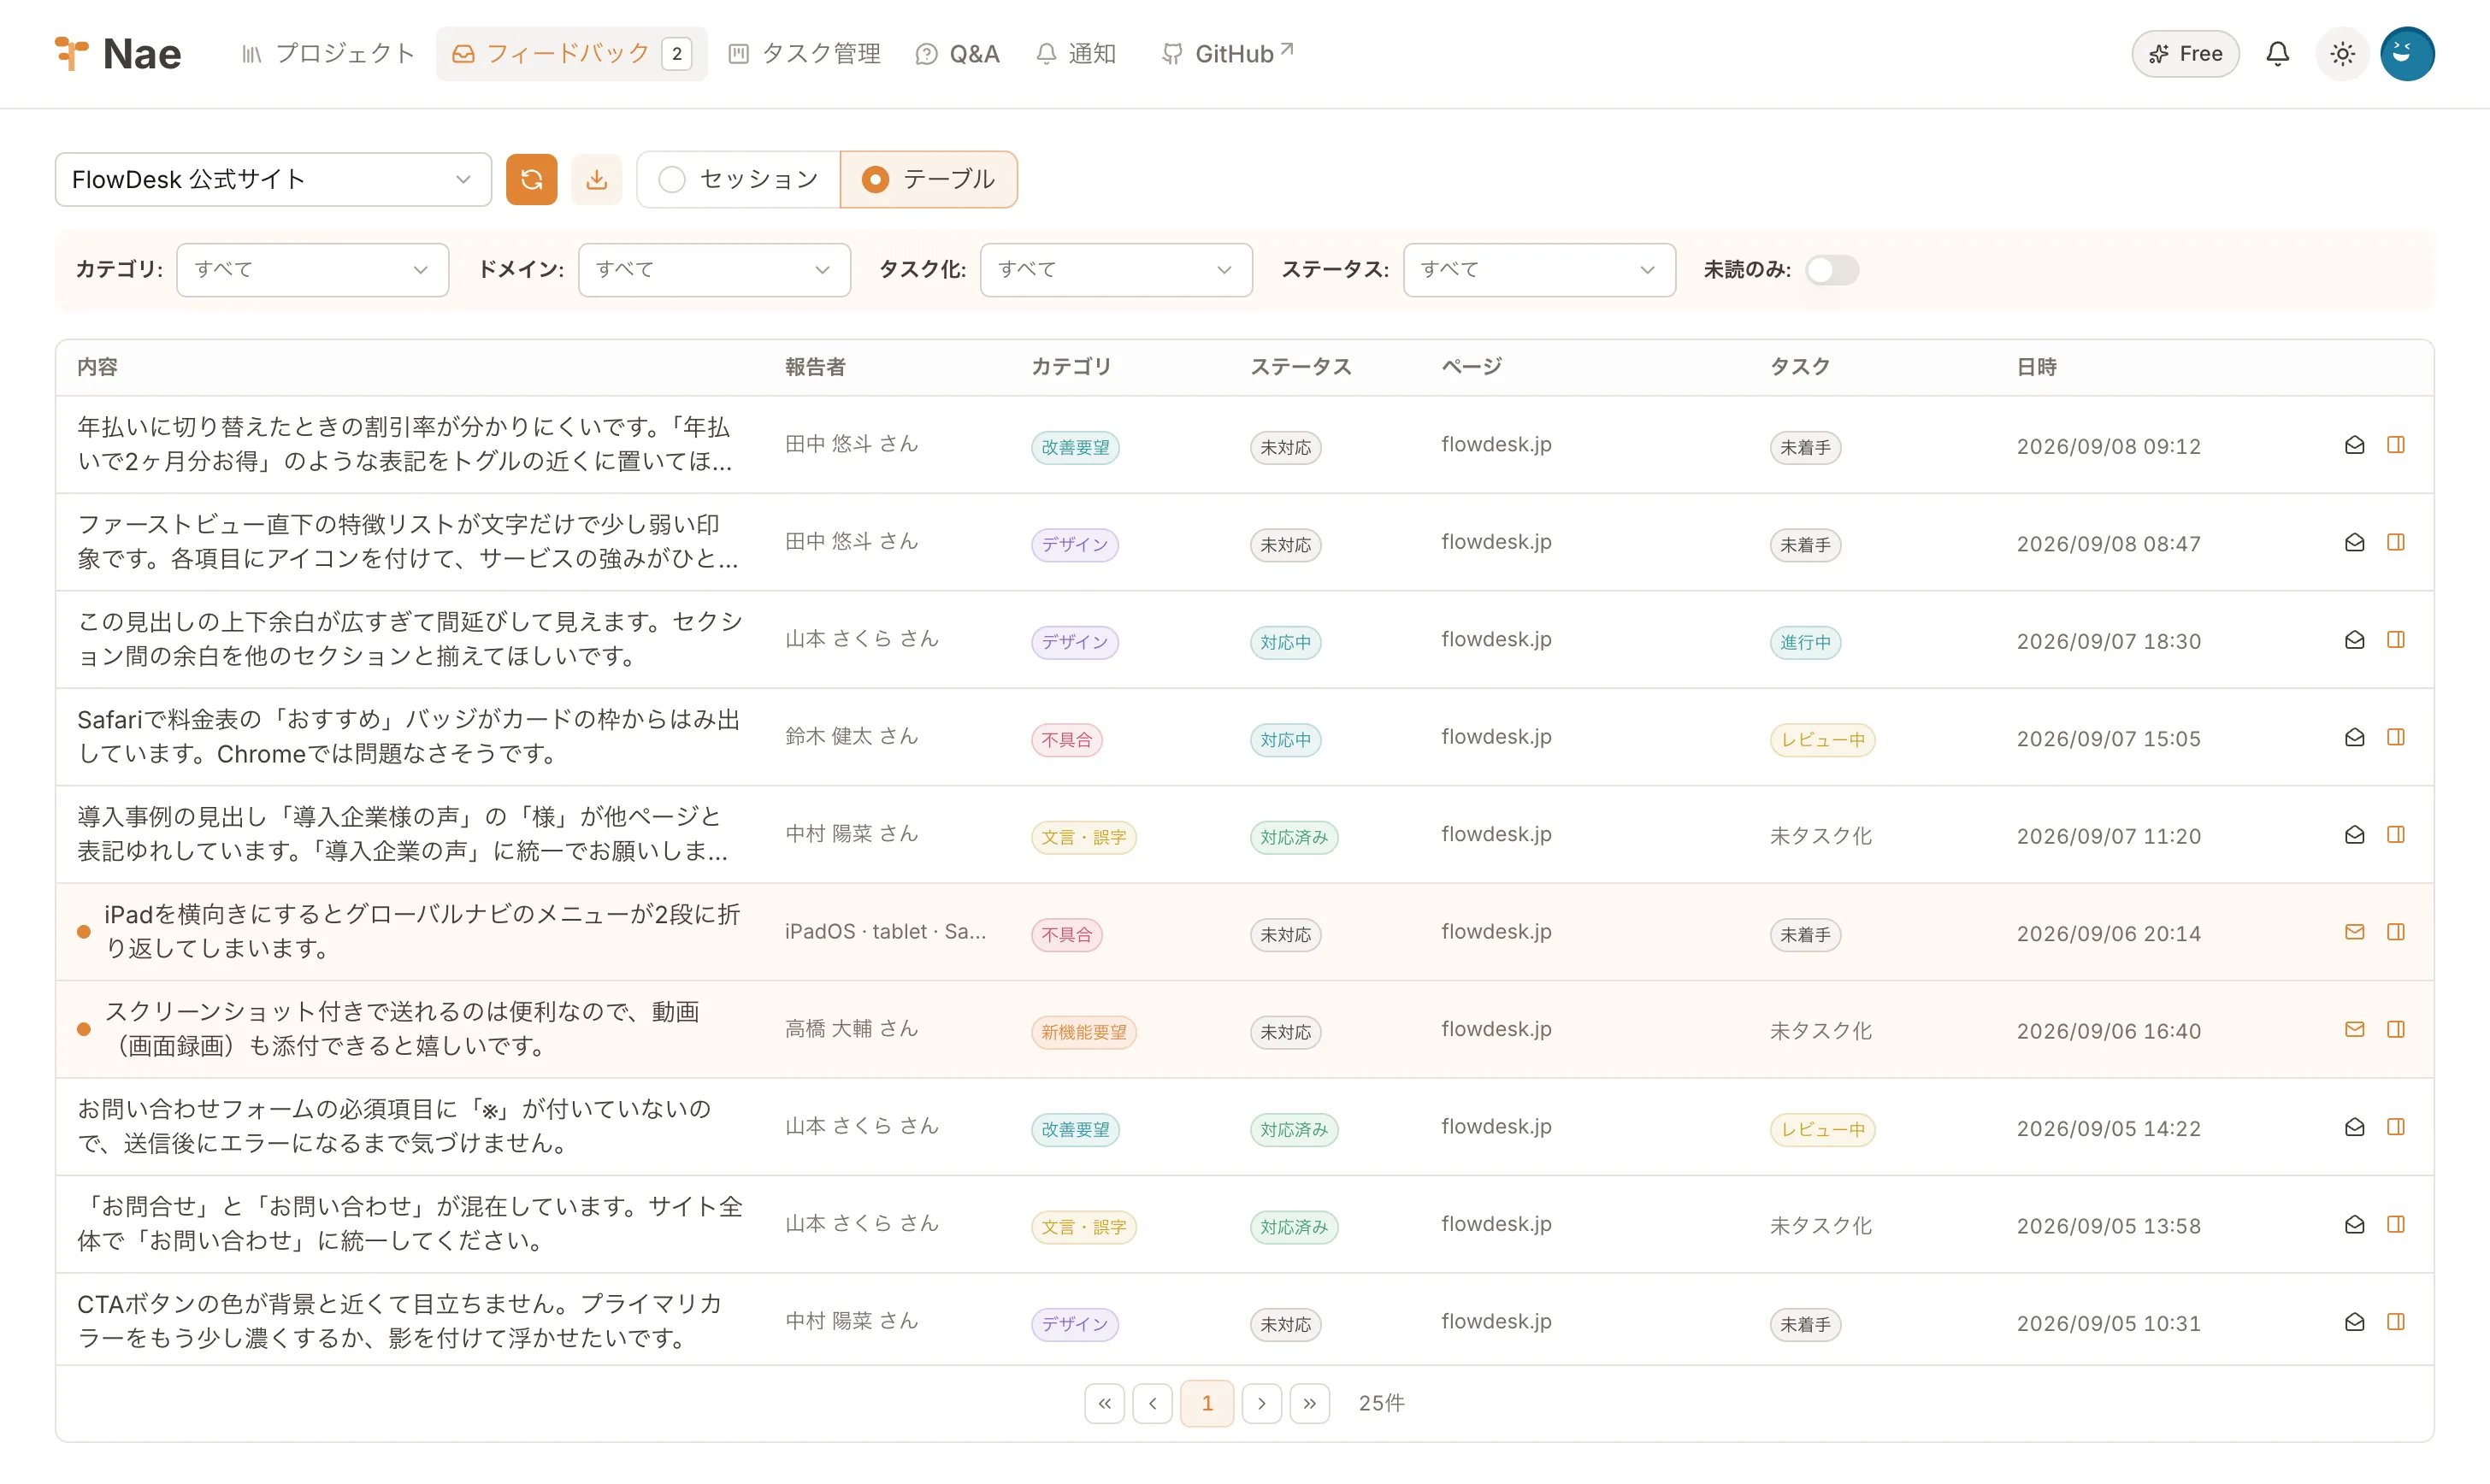Toggle the 未読のみ switch

coord(1831,270)
